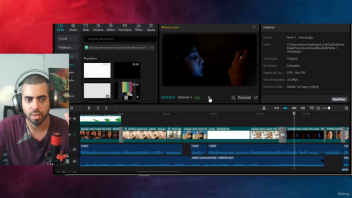Start voiceover recording with microphone
Screen dimensions: 352x198
264,108
